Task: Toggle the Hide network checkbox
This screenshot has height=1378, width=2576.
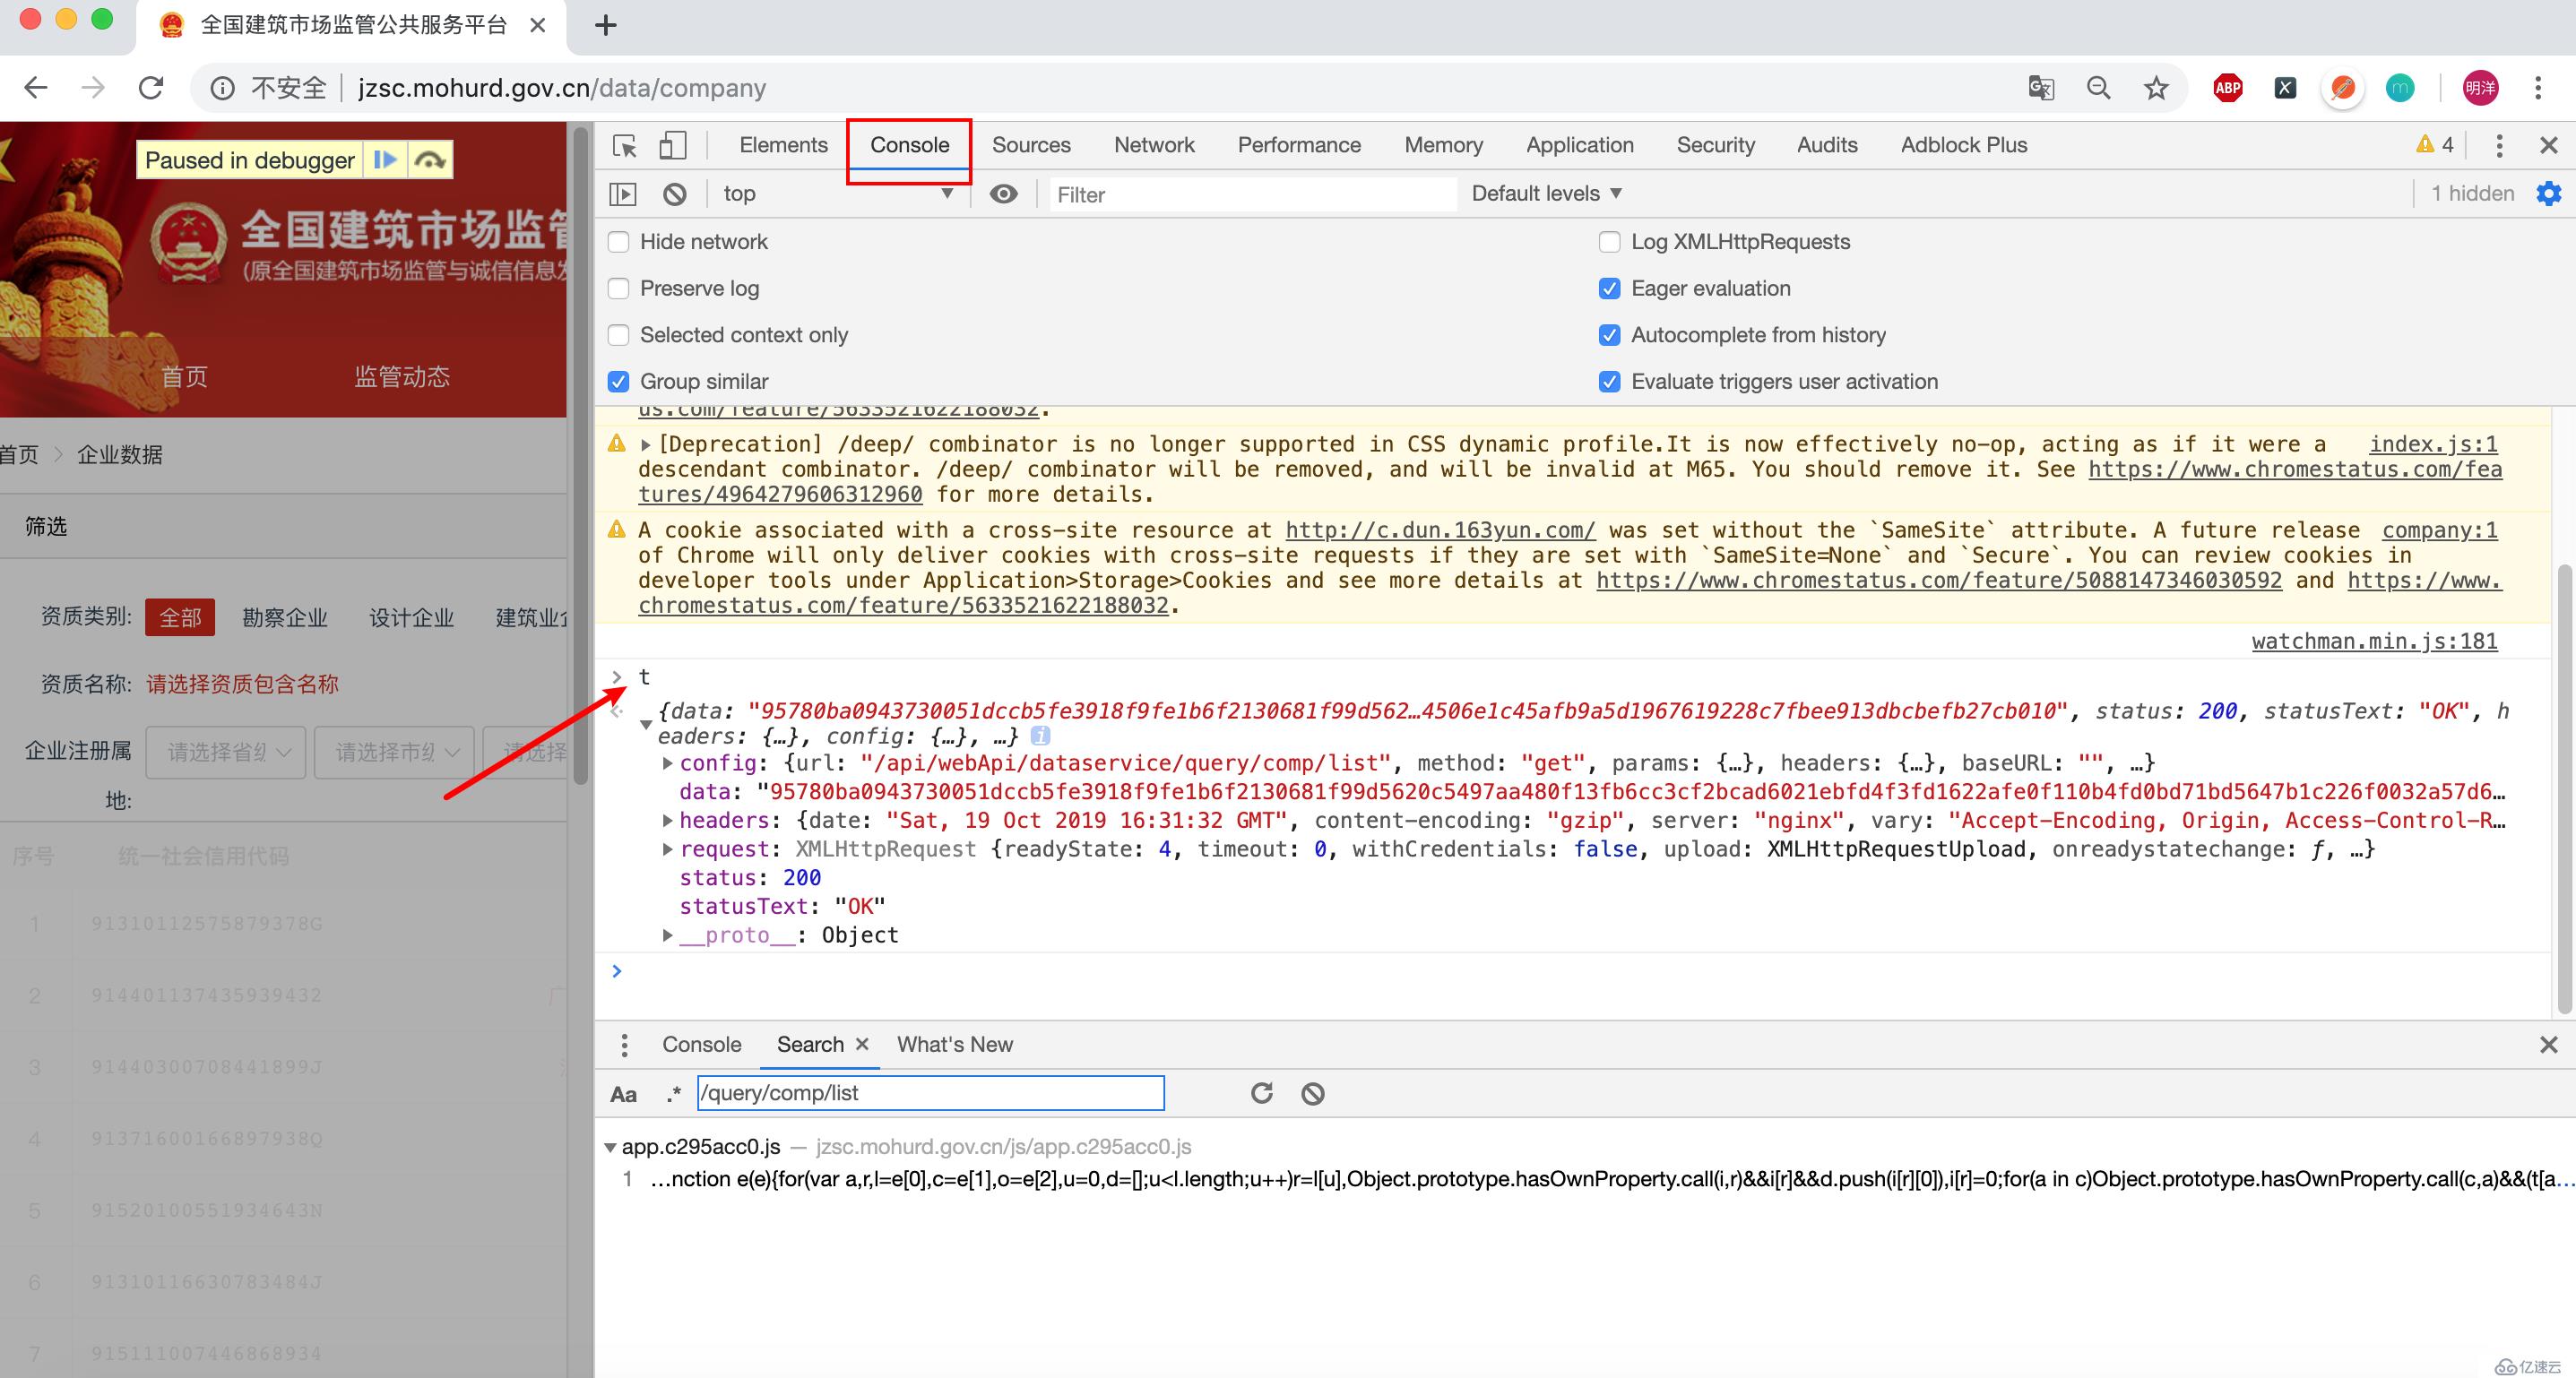Action: pyautogui.click(x=618, y=242)
